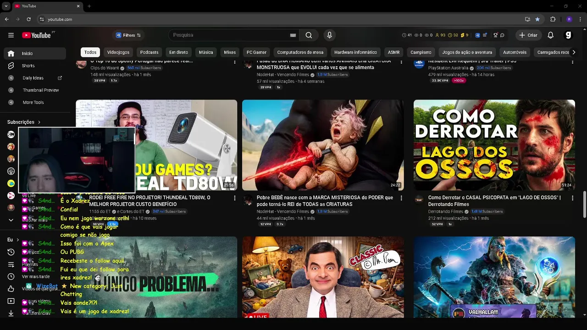The height and width of the screenshot is (330, 587).
Task: Bookmark page with the star icon
Action: (x=537, y=19)
